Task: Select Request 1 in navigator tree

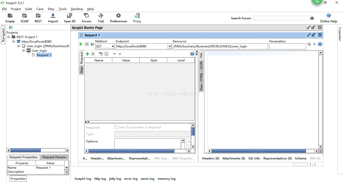Action: [x=44, y=55]
